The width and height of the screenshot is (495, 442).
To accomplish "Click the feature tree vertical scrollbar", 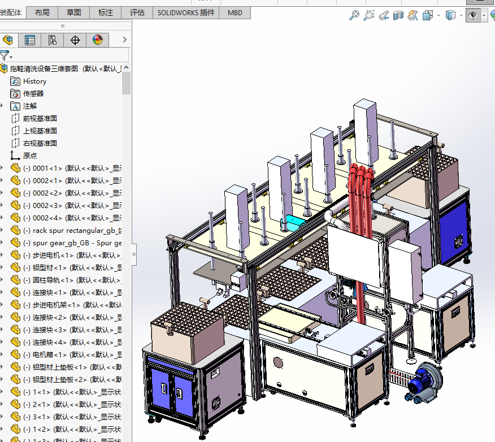I will [x=126, y=84].
